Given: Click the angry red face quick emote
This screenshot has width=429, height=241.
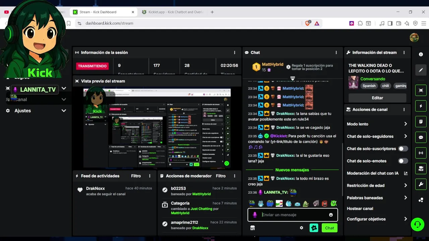Looking at the screenshot, I should click(x=324, y=203).
